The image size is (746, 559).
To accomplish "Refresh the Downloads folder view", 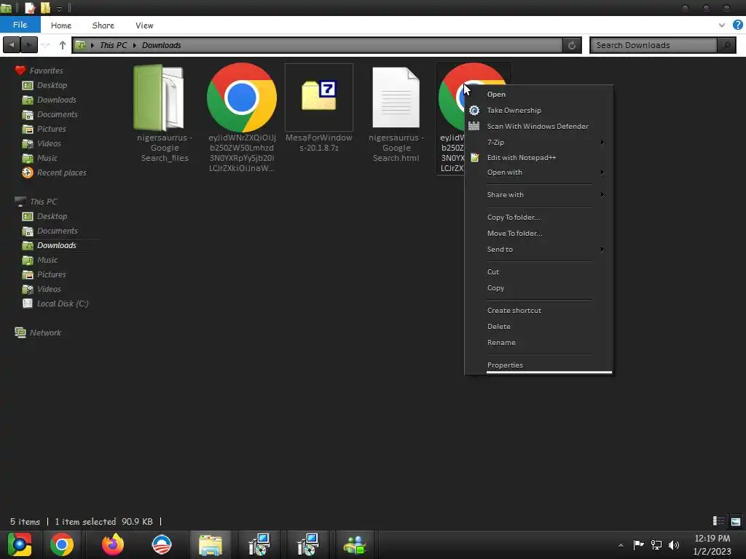I will pos(572,45).
